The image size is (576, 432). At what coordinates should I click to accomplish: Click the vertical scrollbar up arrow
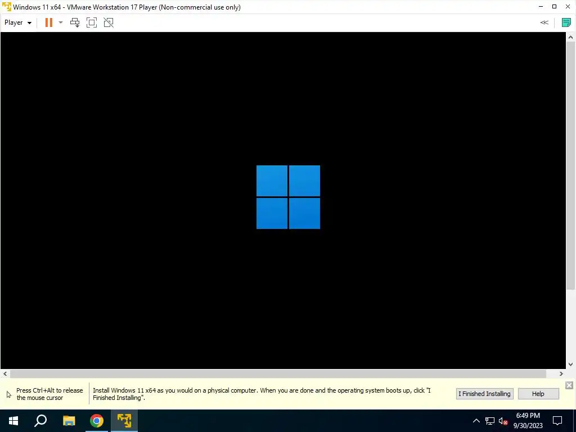point(570,37)
